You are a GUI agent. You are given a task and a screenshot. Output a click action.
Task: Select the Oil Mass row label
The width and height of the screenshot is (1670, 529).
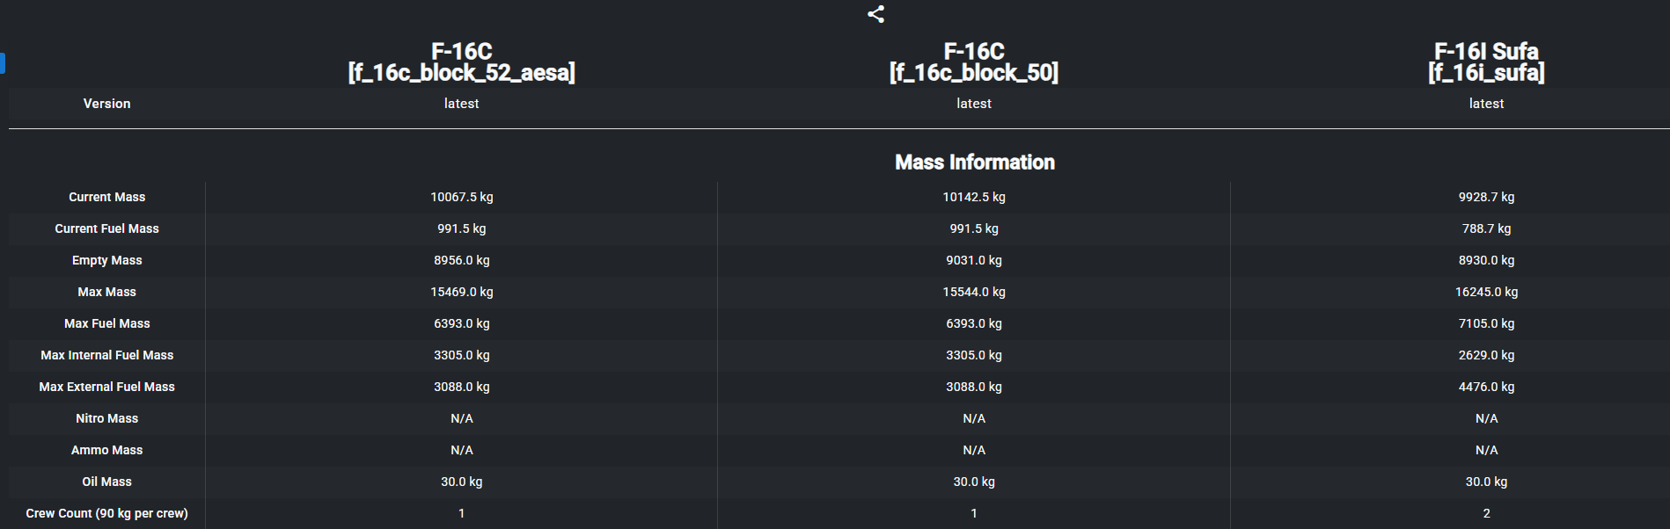point(106,482)
